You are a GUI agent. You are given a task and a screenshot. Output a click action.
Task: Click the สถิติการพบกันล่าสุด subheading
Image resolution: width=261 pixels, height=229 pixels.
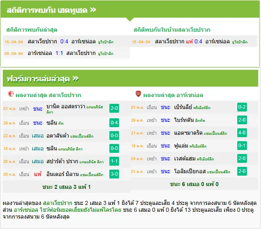pos(32,30)
